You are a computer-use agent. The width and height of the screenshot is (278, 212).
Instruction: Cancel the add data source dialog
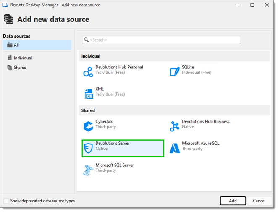259,201
